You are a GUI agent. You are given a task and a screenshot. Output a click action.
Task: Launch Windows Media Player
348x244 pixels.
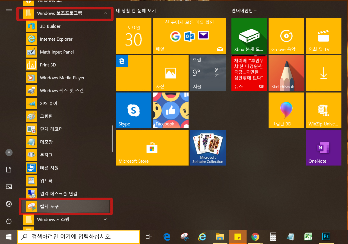(66, 78)
